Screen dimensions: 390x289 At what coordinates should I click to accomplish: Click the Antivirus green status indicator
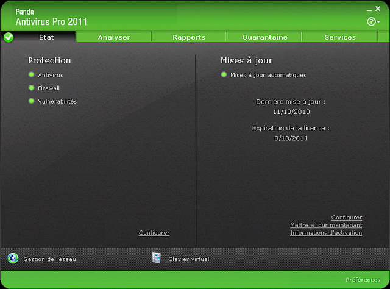(31, 74)
